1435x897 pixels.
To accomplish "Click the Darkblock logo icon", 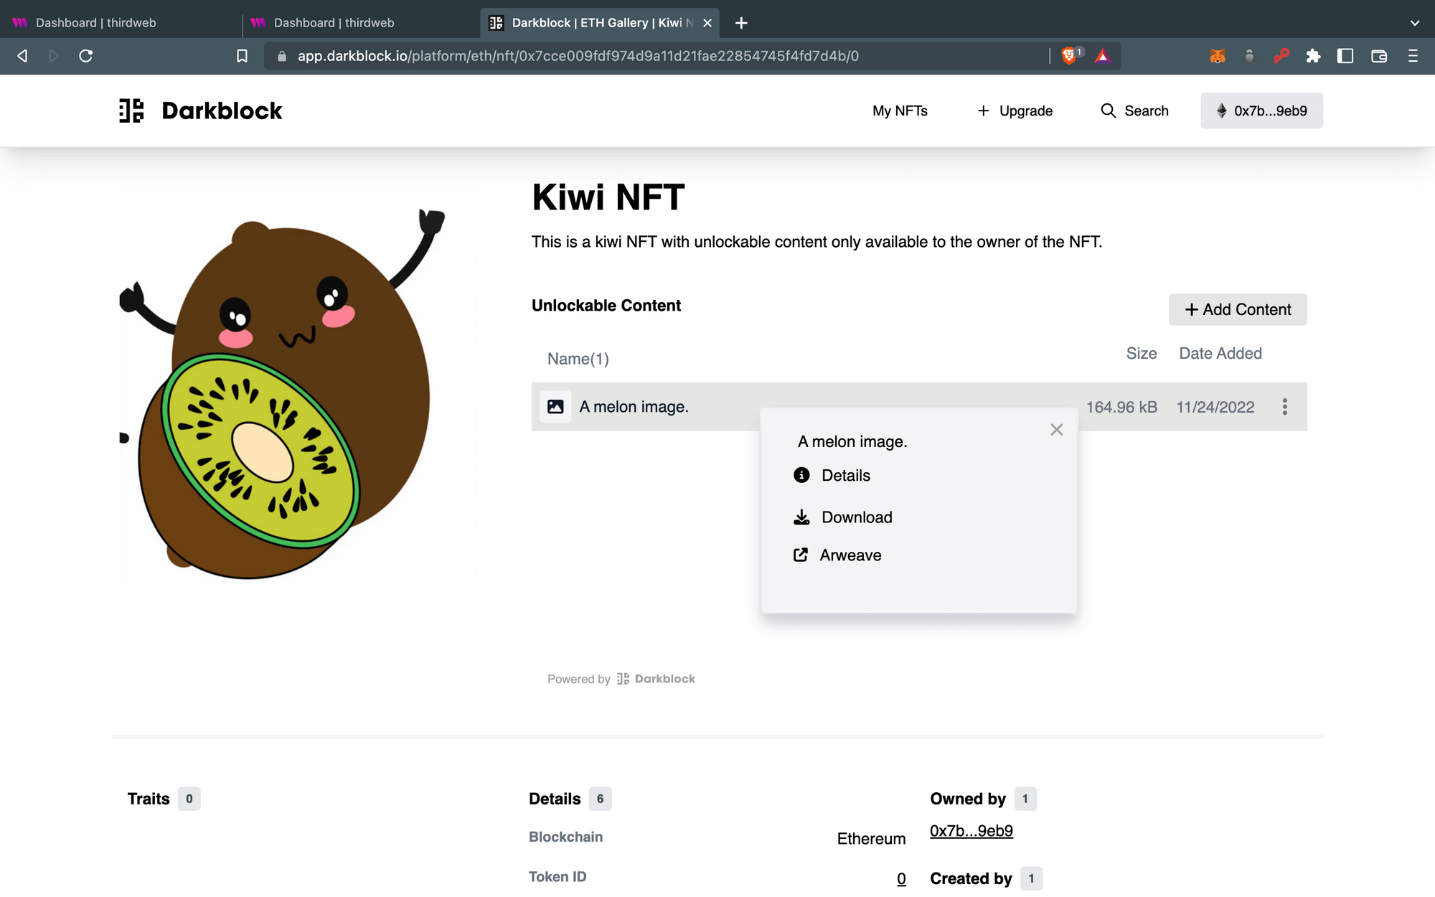I will tap(131, 111).
